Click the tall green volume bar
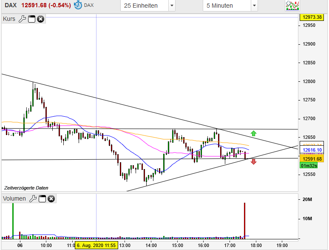Viewport: 329px width, 250px height. pos(13,221)
